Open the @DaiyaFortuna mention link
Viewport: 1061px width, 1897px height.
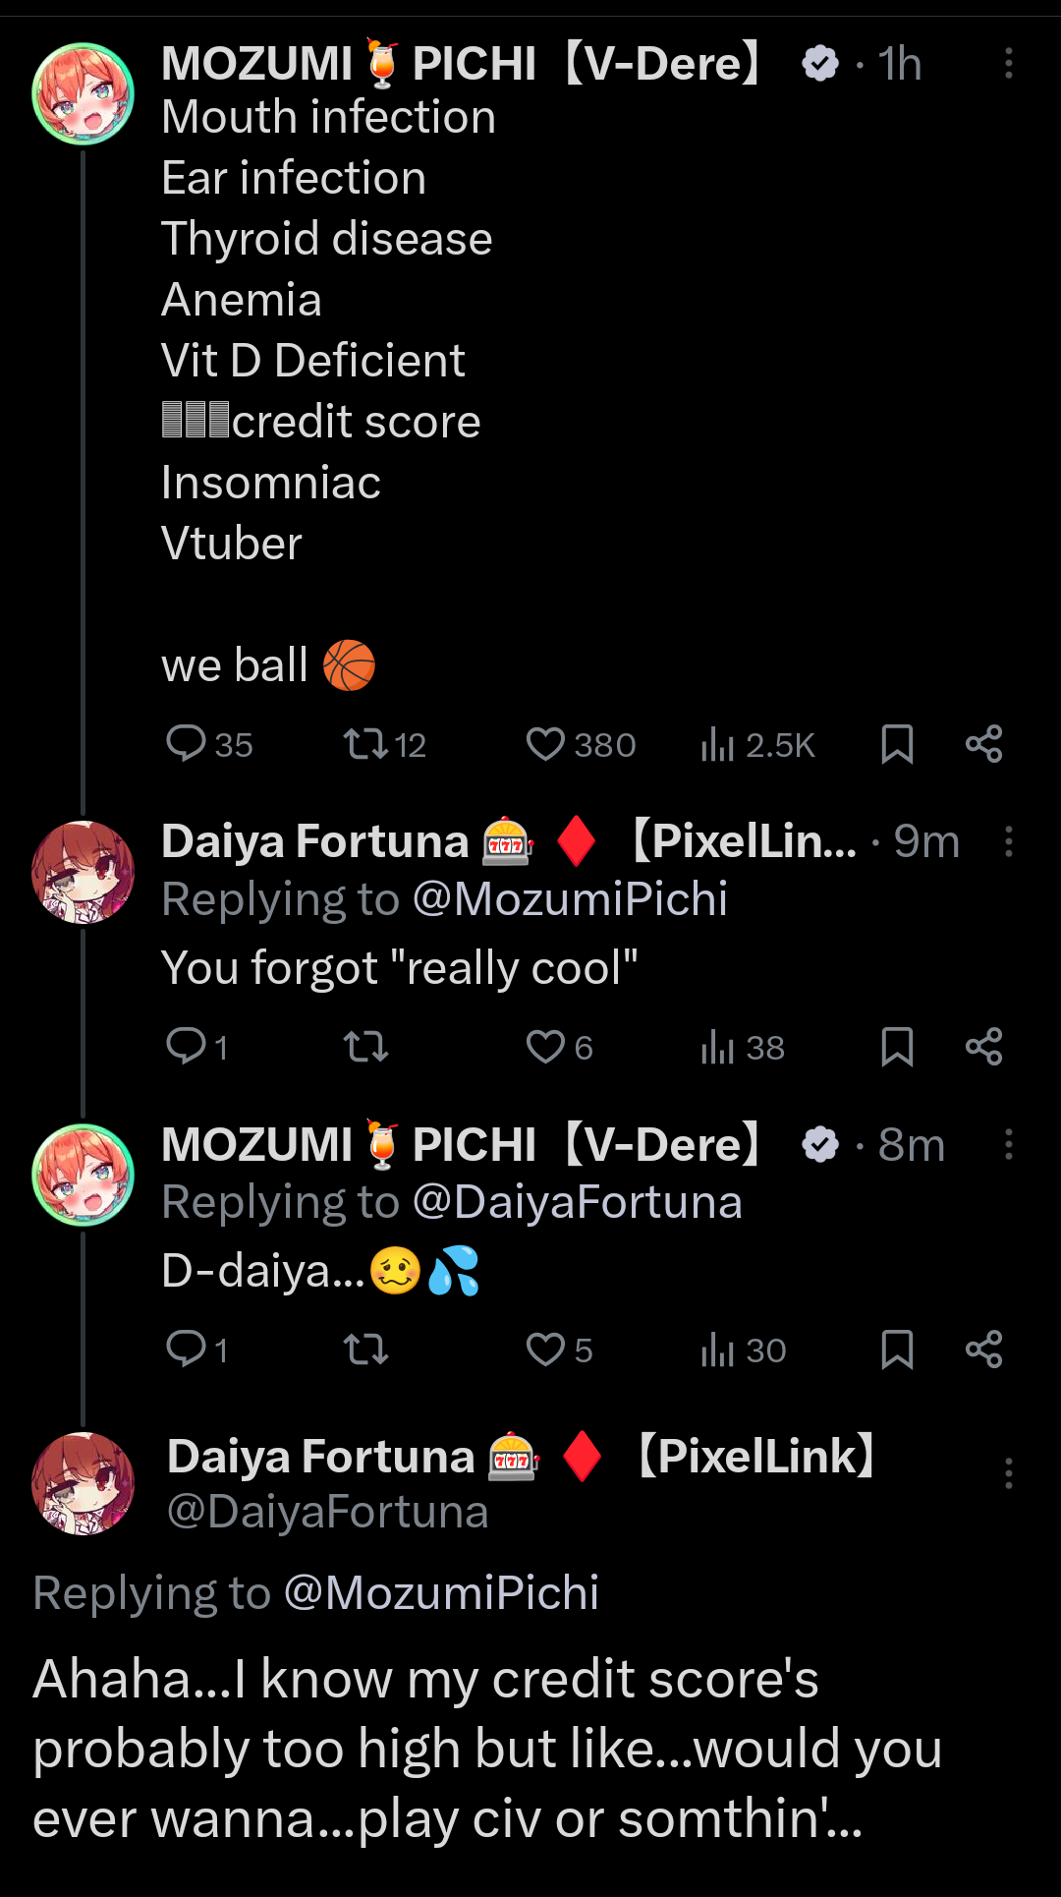click(578, 1202)
